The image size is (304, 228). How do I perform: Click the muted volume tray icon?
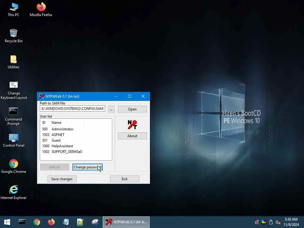(x=278, y=222)
